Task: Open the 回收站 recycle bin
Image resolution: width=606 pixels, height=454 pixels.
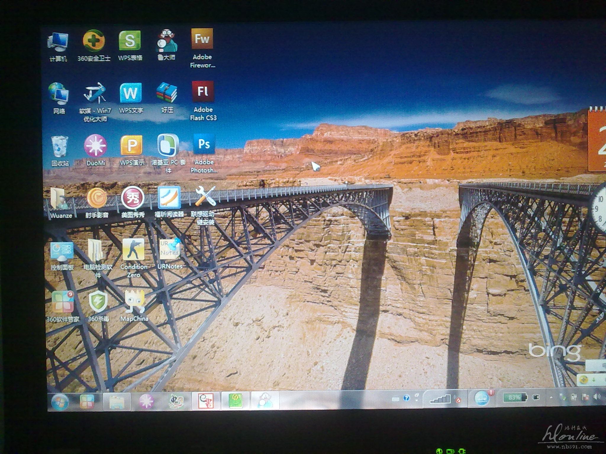Action: click(x=59, y=147)
